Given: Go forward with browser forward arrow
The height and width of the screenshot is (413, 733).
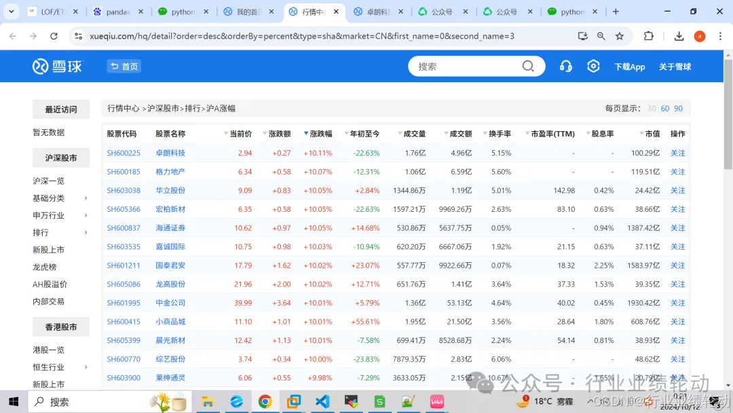Looking at the screenshot, I should (33, 36).
